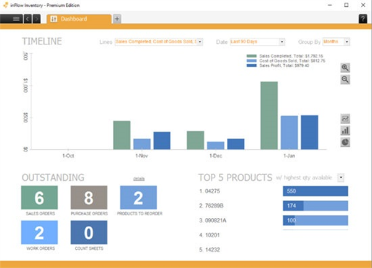This screenshot has width=372, height=268.
Task: Expand the Group By Months dropdown
Action: pyautogui.click(x=336, y=42)
